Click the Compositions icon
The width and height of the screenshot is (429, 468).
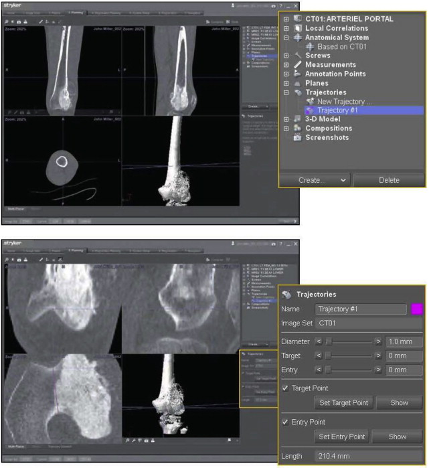(x=298, y=129)
